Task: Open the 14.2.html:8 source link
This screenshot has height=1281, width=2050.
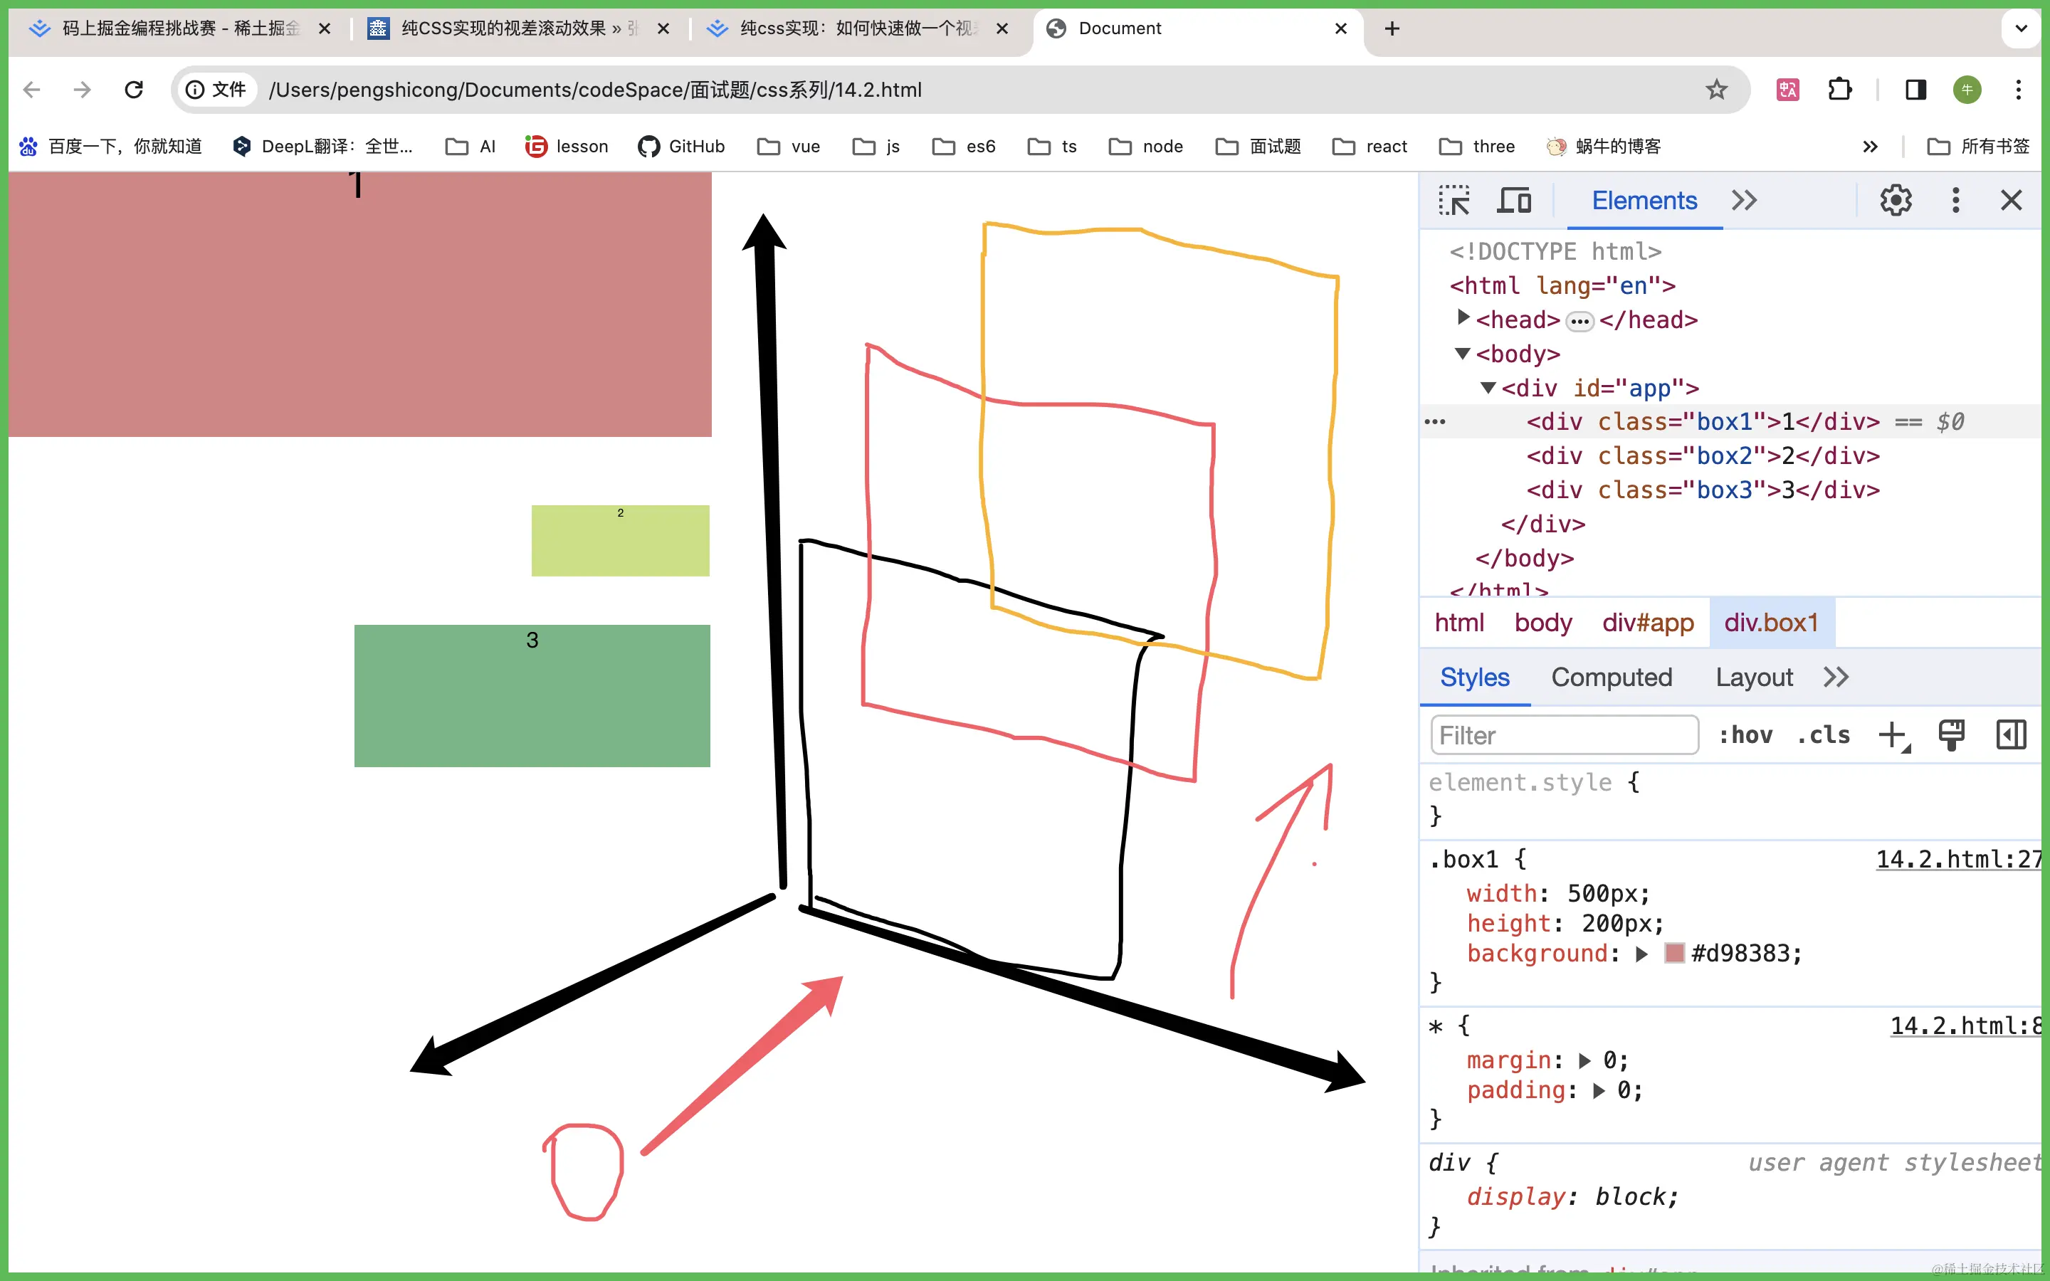Action: point(1965,1026)
